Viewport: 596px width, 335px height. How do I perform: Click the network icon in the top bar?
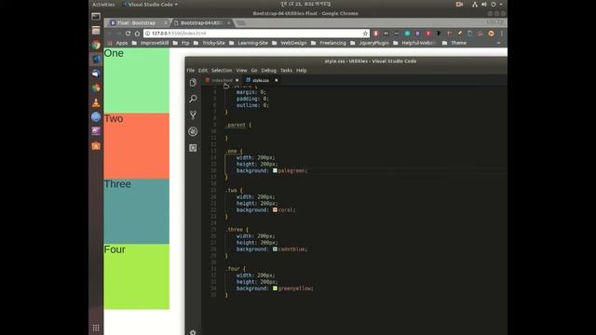tap(475, 4)
